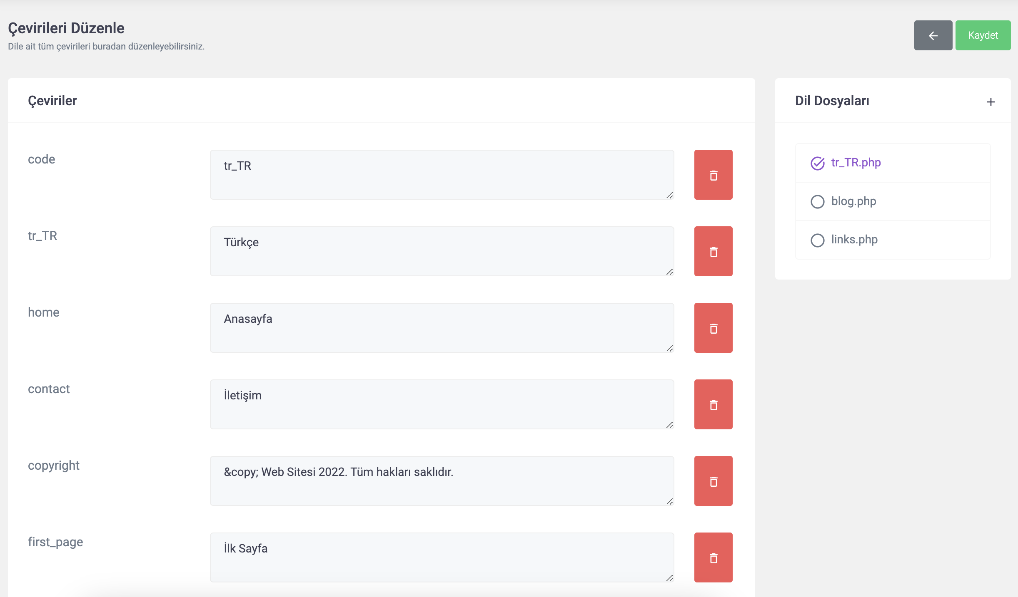Click the 'Çevirileri Düzenle' page title
The image size is (1018, 597).
tap(66, 28)
